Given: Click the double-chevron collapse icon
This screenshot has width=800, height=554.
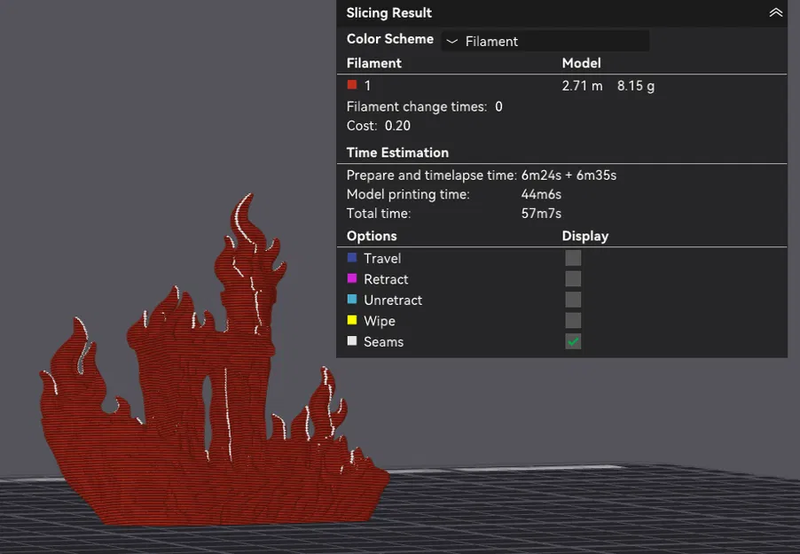Looking at the screenshot, I should [773, 12].
